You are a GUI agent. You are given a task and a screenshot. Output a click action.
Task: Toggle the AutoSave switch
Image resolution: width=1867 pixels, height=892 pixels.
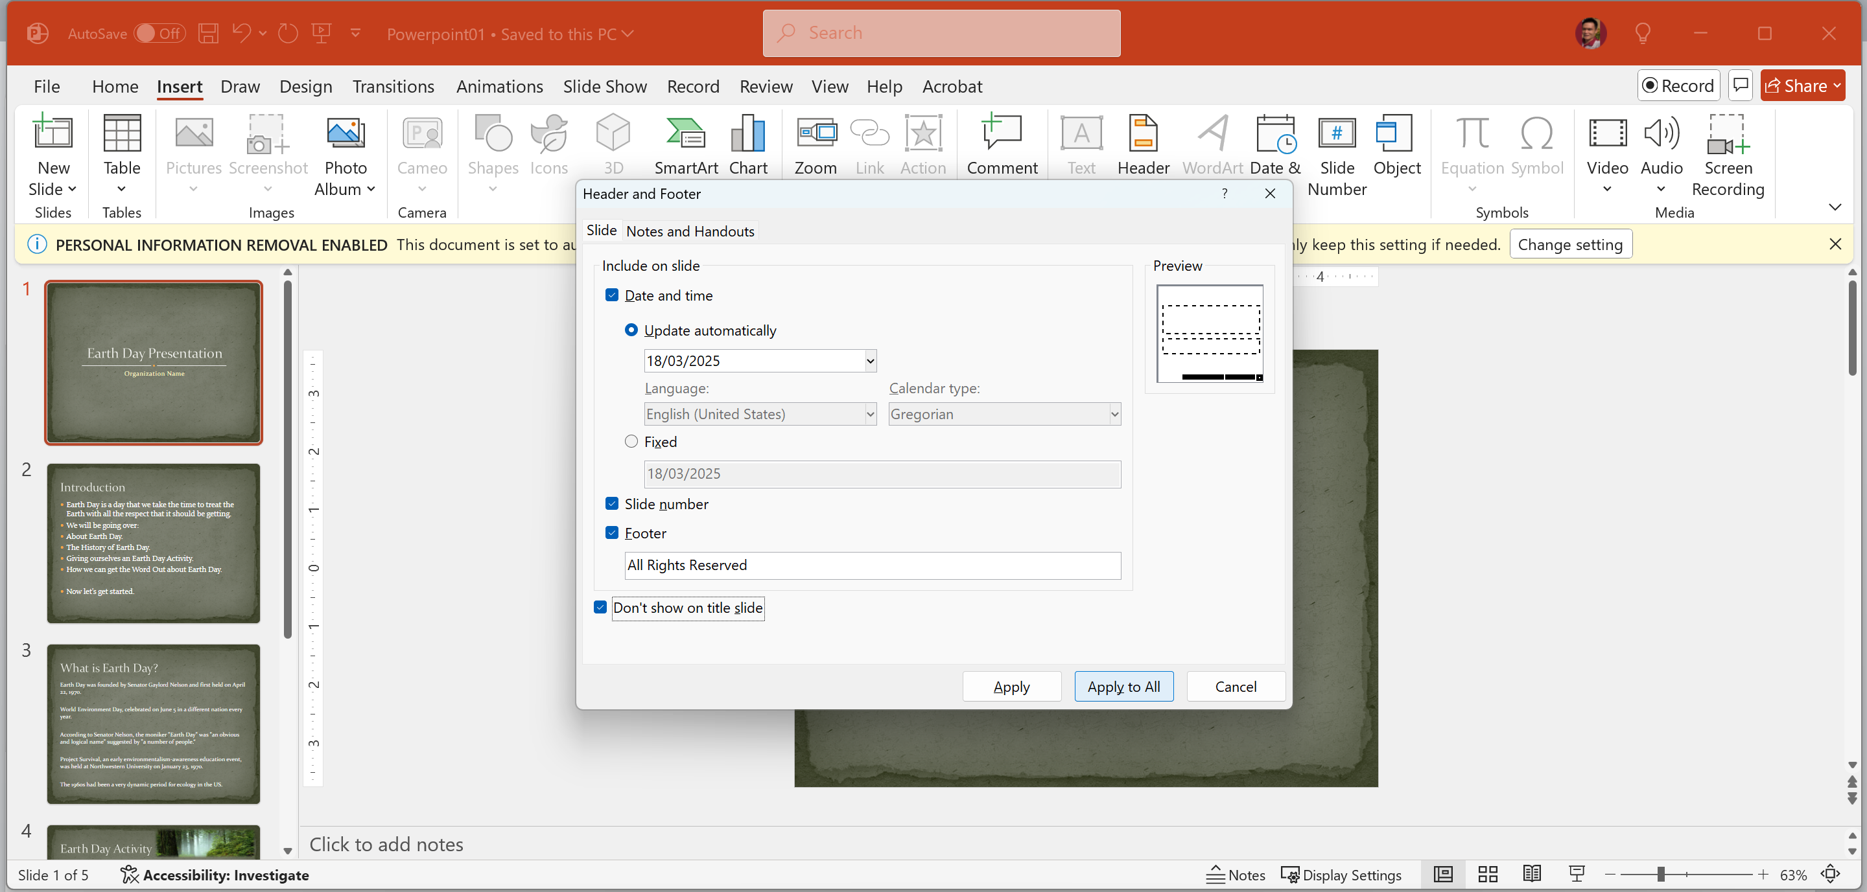tap(160, 33)
